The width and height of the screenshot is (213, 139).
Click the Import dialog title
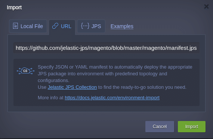[x=14, y=7]
